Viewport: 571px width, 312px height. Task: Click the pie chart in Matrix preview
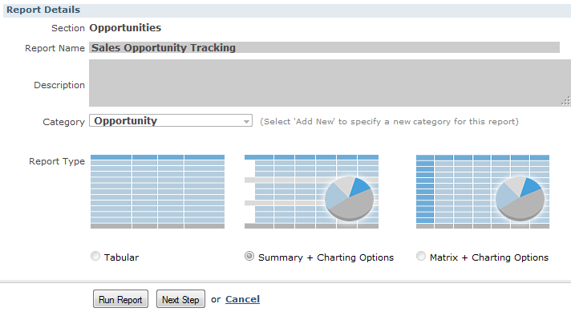point(520,199)
